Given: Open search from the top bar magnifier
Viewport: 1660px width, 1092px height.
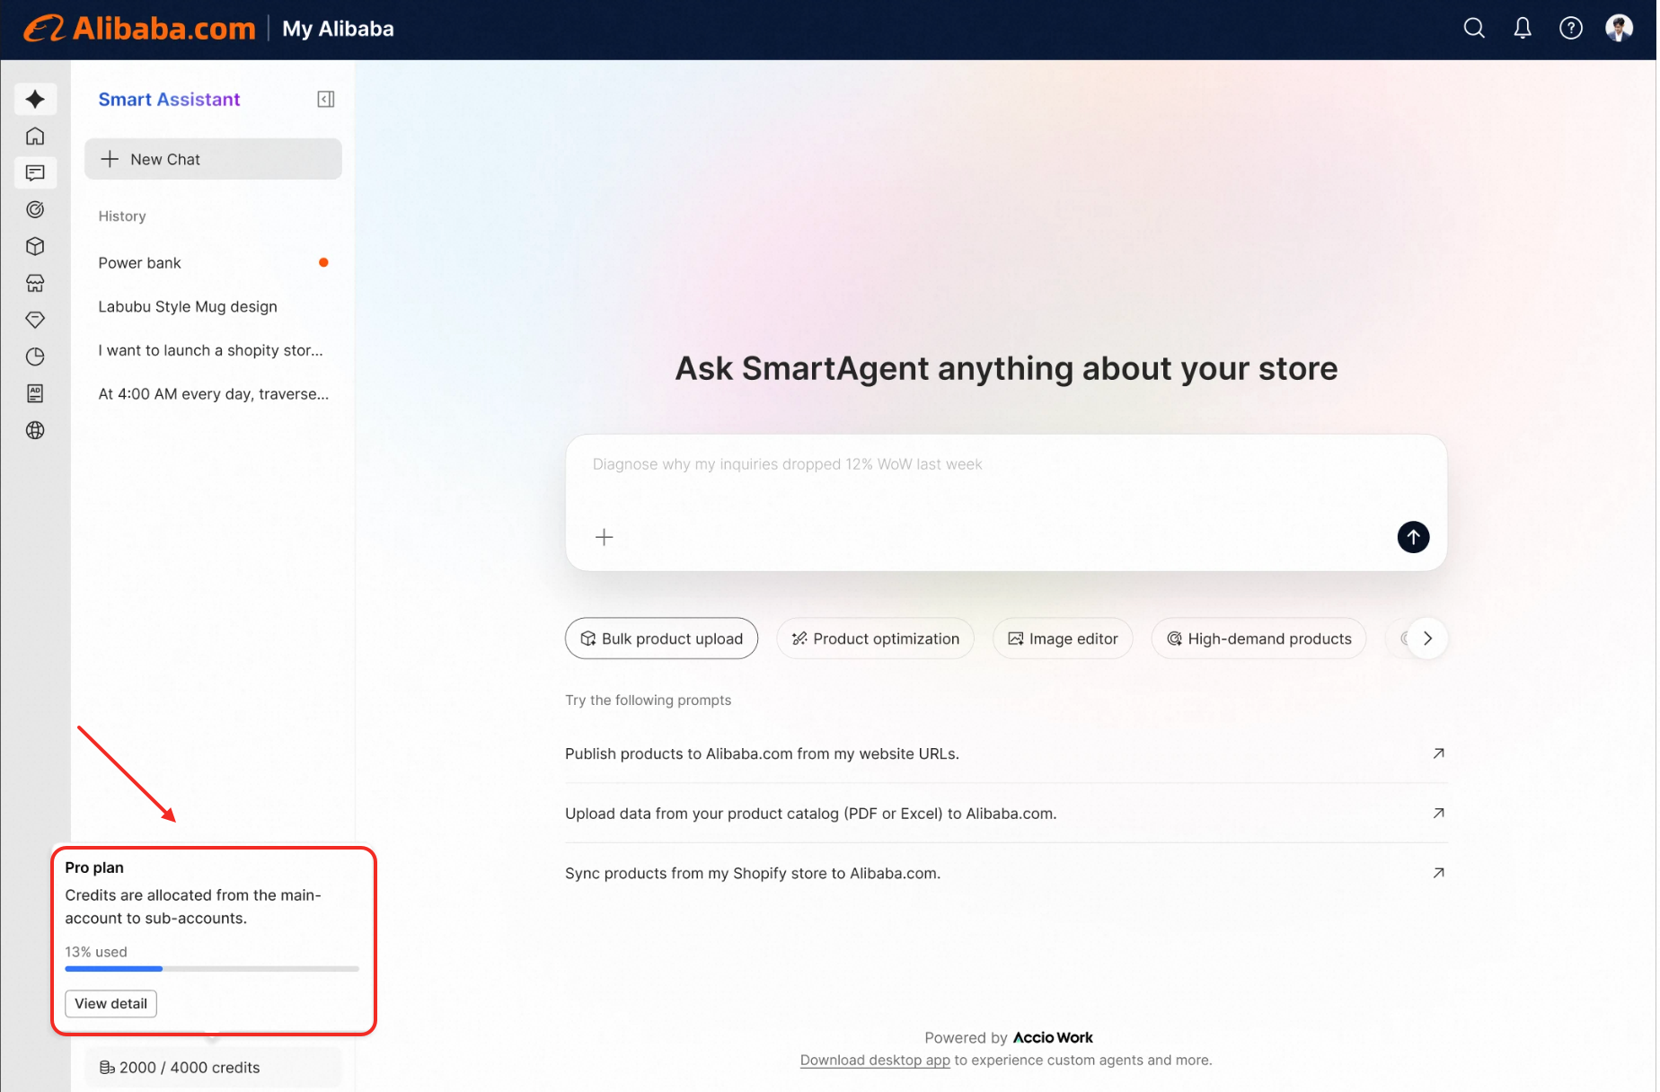Looking at the screenshot, I should coord(1474,29).
